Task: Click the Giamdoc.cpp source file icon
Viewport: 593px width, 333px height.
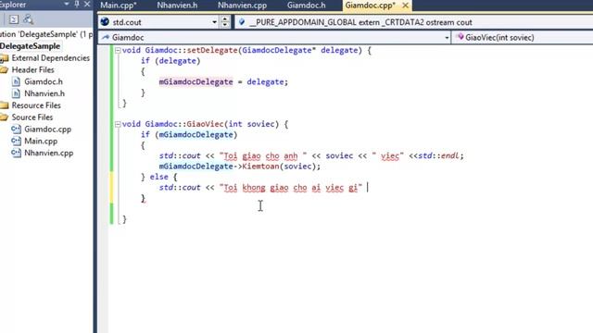Action: 16,129
